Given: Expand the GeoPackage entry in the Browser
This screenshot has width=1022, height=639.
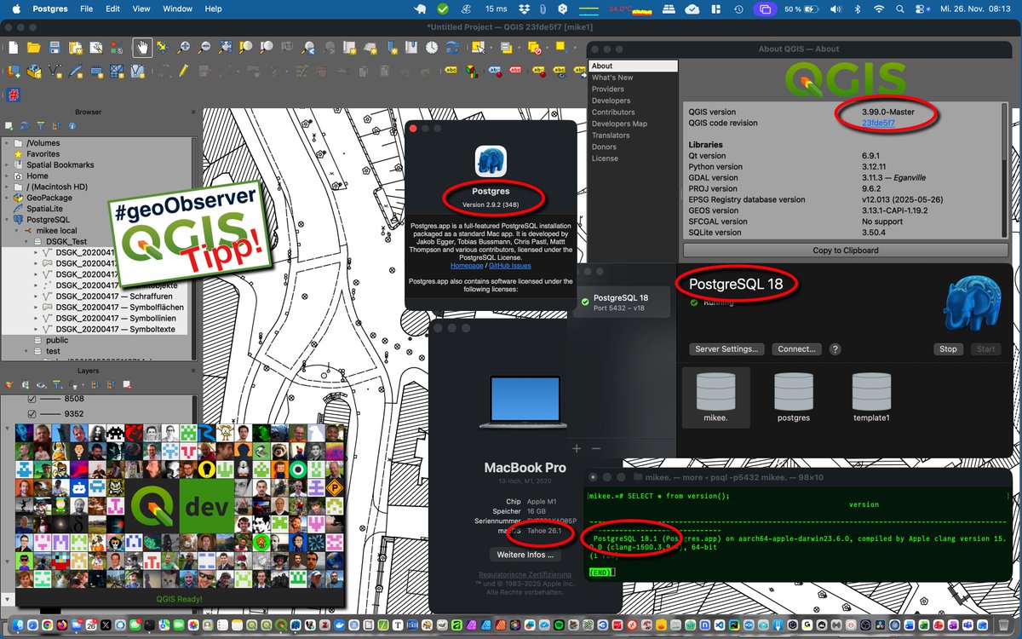Looking at the screenshot, I should point(7,198).
